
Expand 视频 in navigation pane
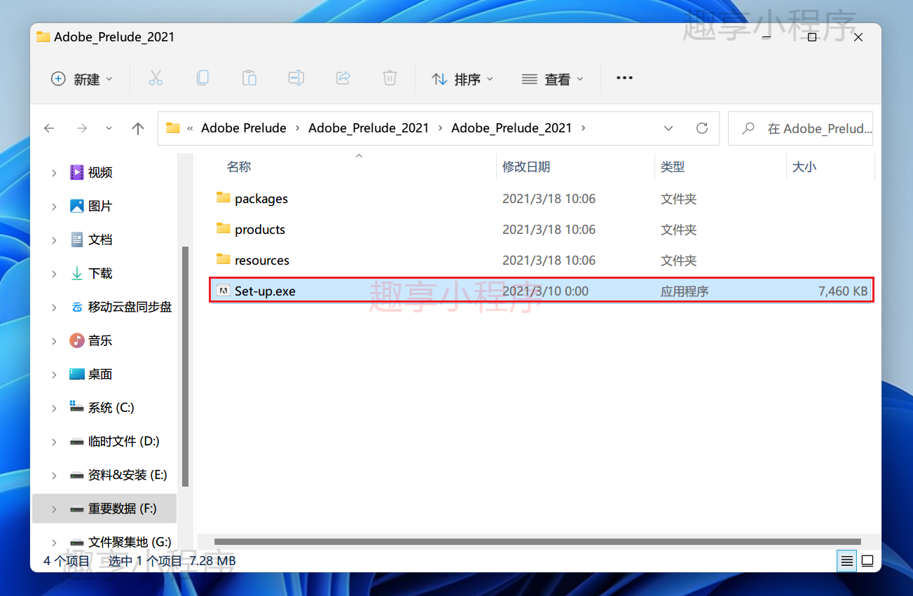point(54,173)
